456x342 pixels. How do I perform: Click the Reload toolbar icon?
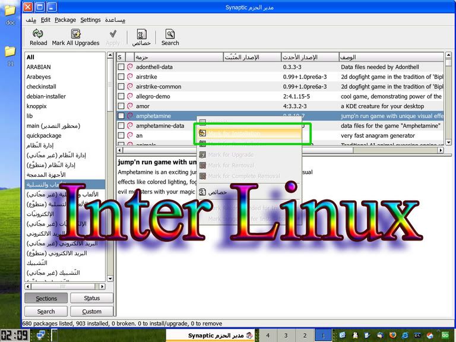38,34
